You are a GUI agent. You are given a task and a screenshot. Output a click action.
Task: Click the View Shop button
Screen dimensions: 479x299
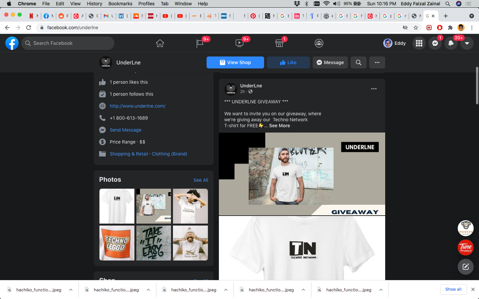235,62
